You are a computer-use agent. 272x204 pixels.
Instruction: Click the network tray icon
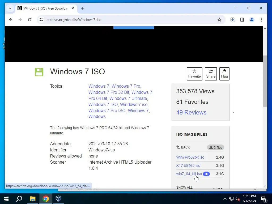(231, 199)
